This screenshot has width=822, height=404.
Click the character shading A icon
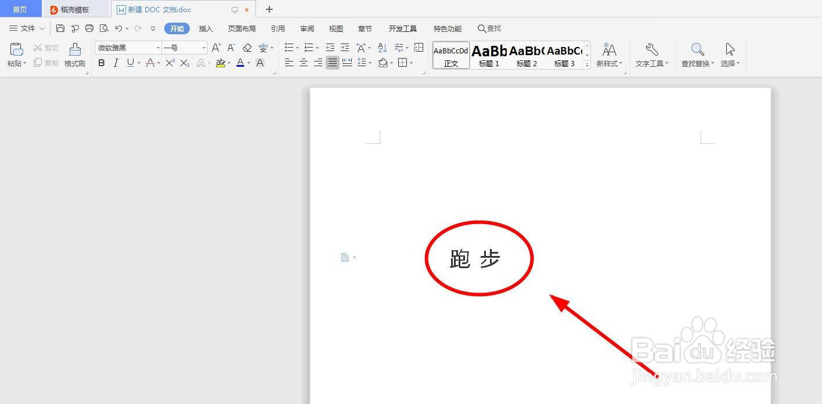(x=260, y=63)
